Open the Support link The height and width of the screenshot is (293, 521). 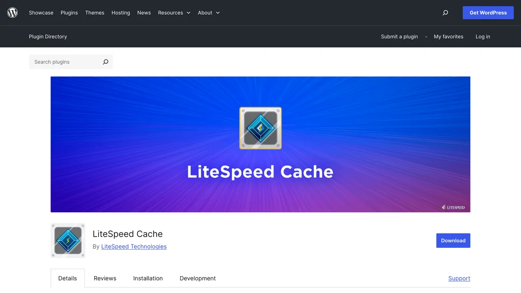click(459, 278)
